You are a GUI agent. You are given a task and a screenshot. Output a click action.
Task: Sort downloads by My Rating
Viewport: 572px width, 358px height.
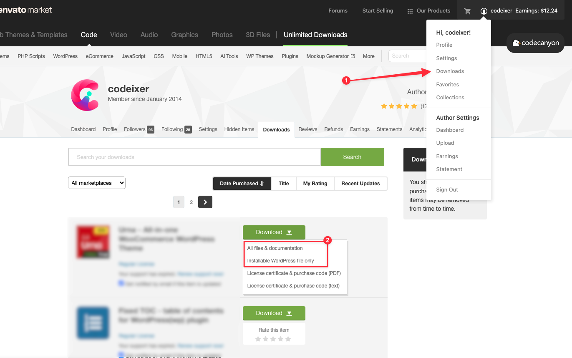[x=315, y=184]
